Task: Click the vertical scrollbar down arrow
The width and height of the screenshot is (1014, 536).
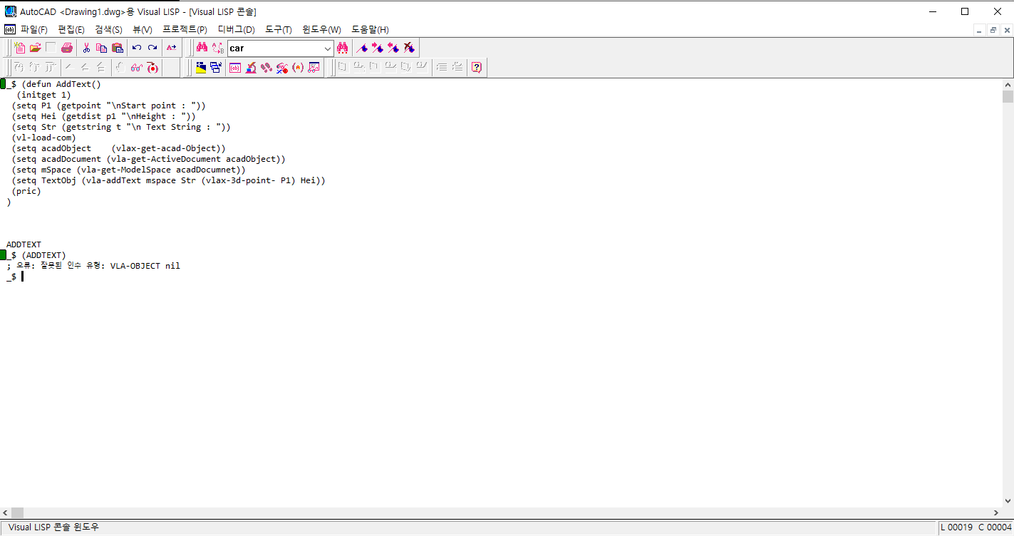Action: pos(1008,501)
